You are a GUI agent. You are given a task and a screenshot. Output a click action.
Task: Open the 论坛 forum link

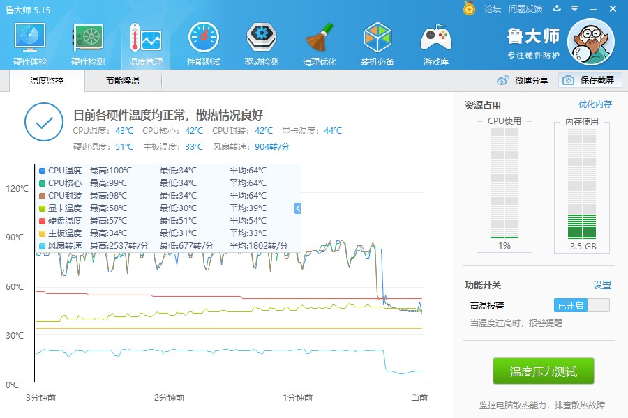493,9
